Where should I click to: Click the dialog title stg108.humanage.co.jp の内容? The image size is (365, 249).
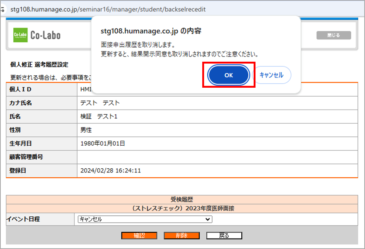(151, 31)
